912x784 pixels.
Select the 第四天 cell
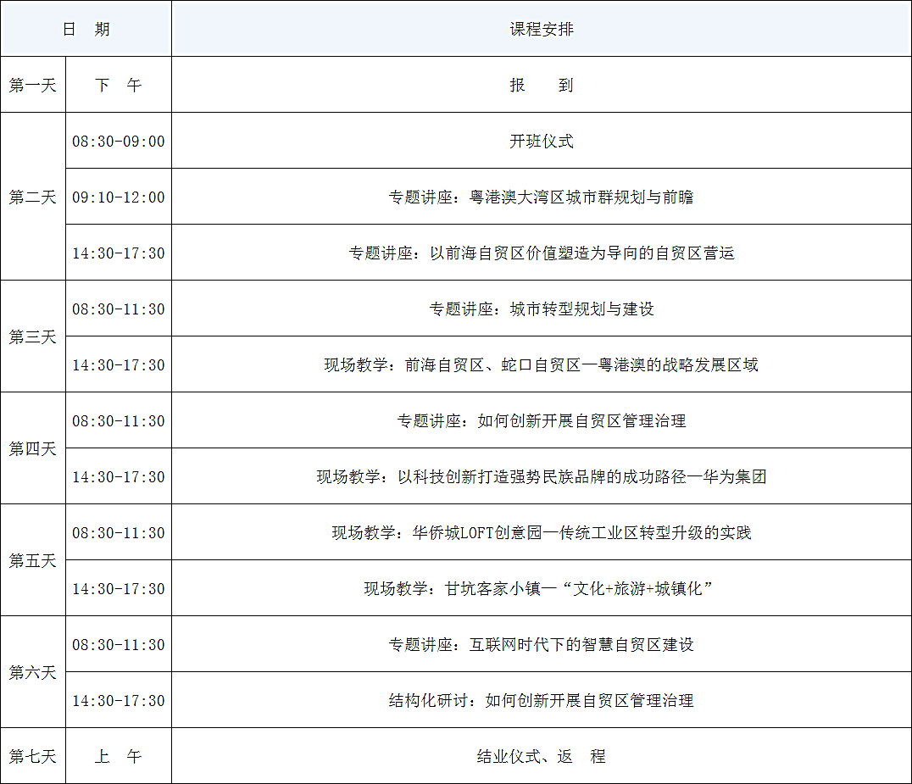[x=33, y=448]
